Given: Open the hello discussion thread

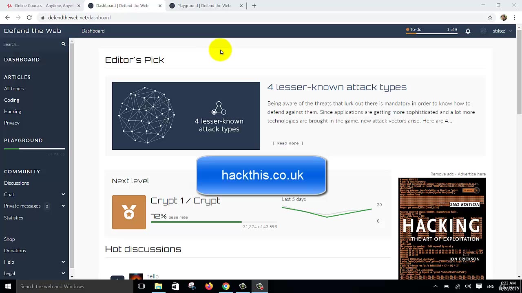Looking at the screenshot, I should pos(153,276).
